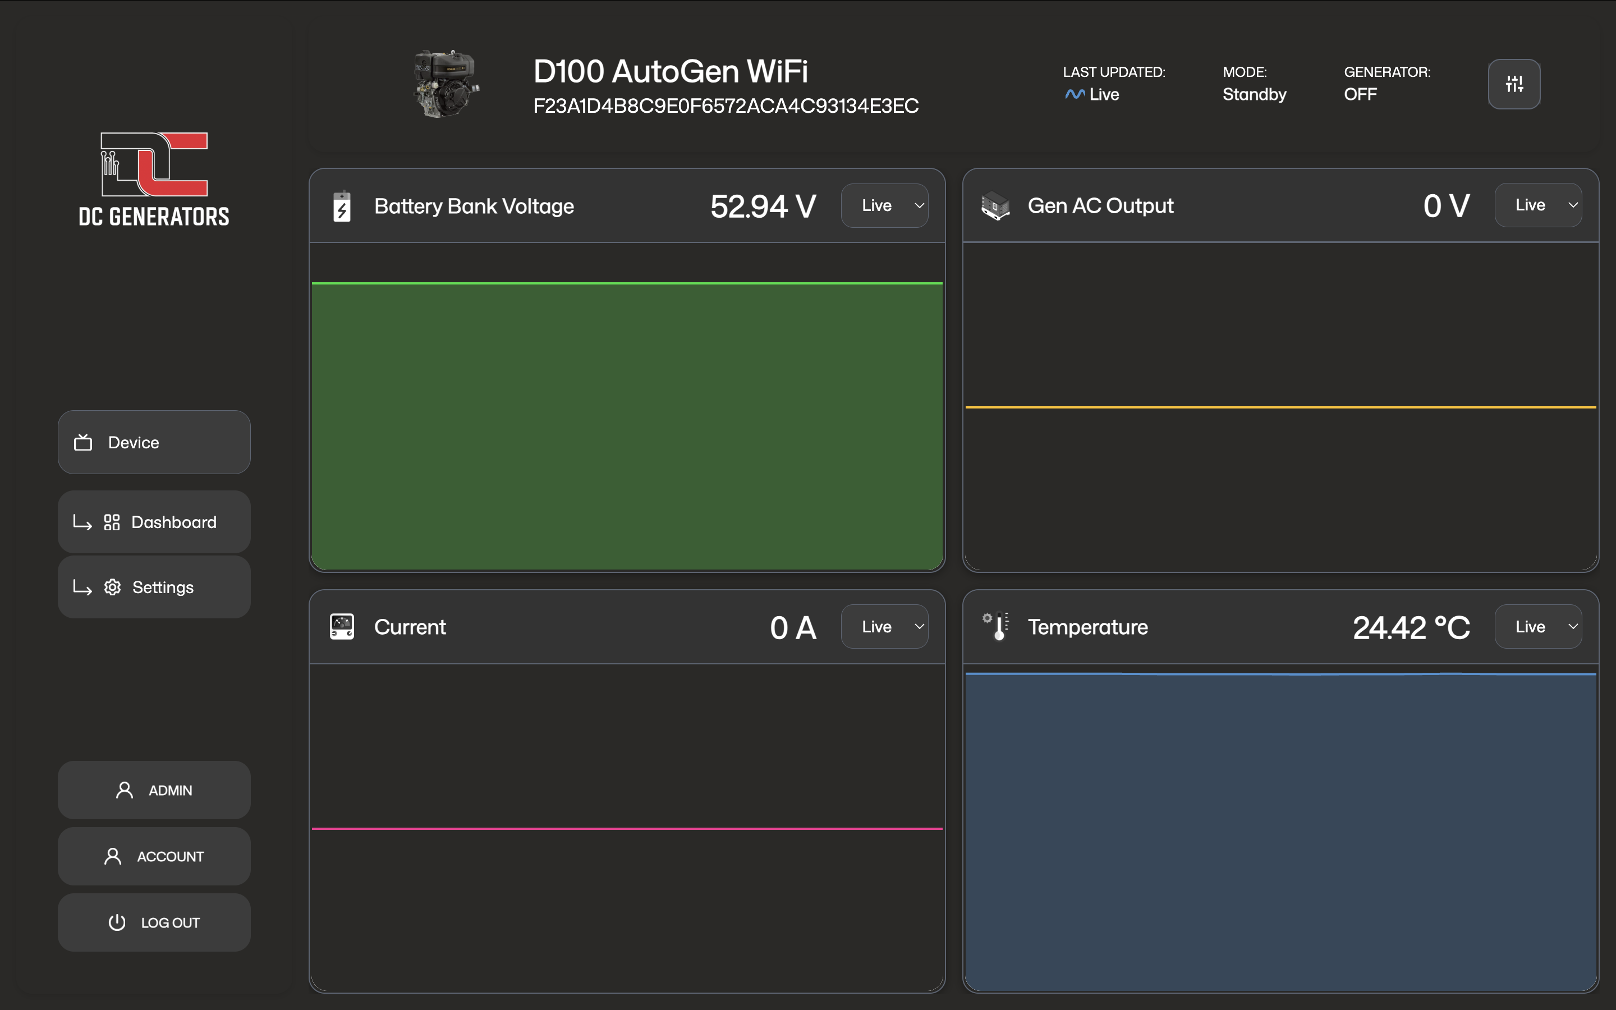Open the ADMIN section
This screenshot has width=1616, height=1010.
click(154, 790)
